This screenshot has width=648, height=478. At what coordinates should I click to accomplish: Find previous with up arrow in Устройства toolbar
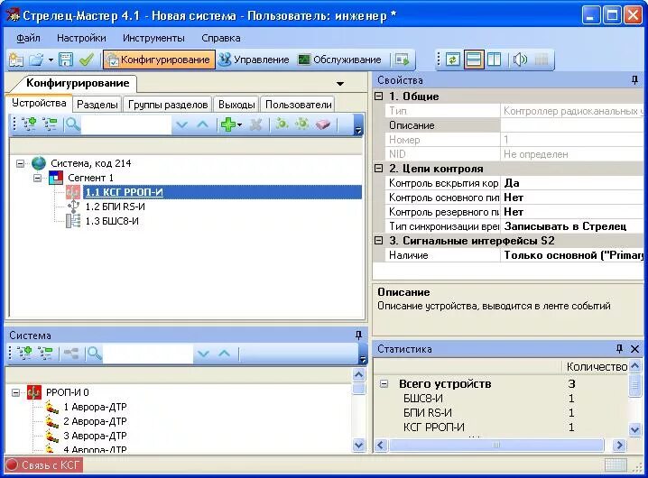click(202, 124)
